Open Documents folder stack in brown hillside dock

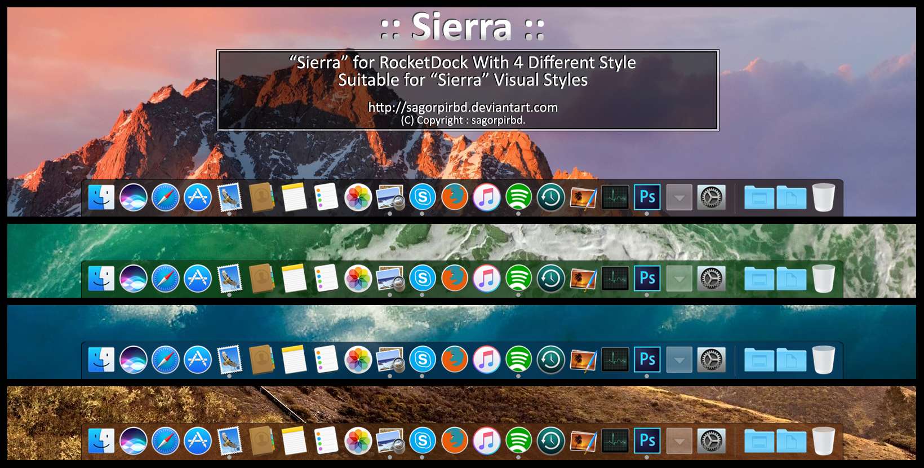(792, 441)
